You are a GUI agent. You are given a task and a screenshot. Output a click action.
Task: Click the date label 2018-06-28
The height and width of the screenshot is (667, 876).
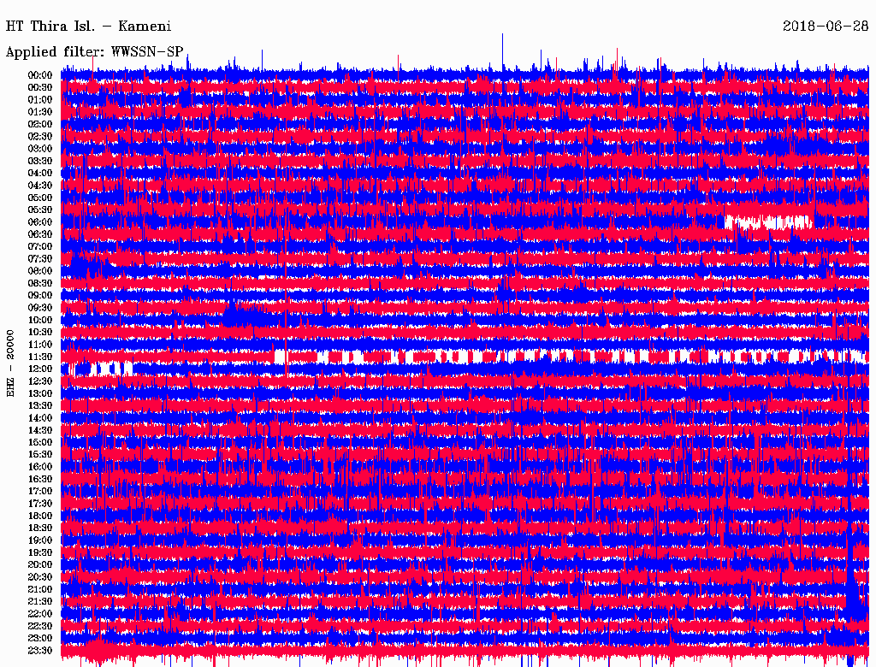click(x=826, y=27)
